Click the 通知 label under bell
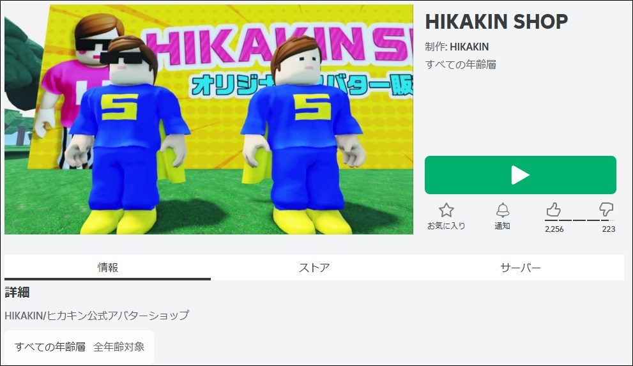The image size is (633, 366). (x=503, y=226)
